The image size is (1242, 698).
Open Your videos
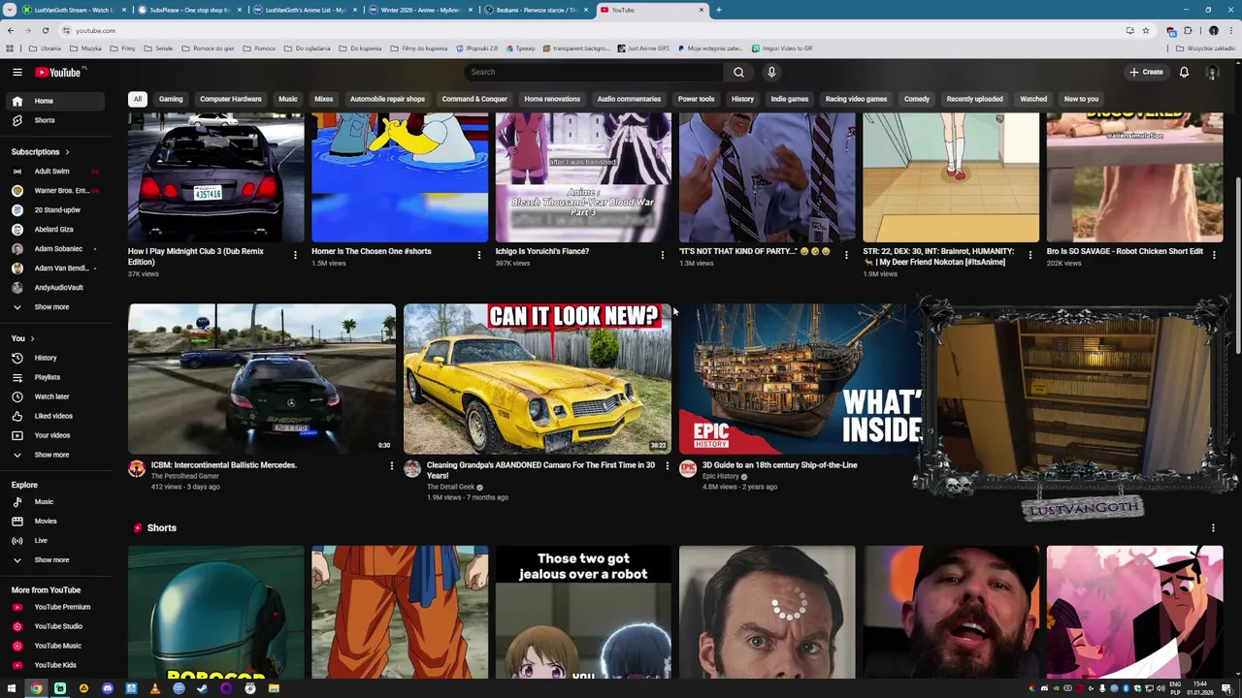click(x=55, y=435)
